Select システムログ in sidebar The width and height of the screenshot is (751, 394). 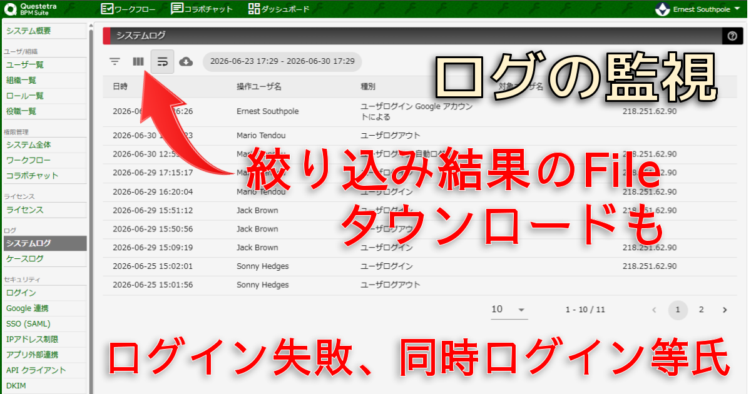pos(44,243)
